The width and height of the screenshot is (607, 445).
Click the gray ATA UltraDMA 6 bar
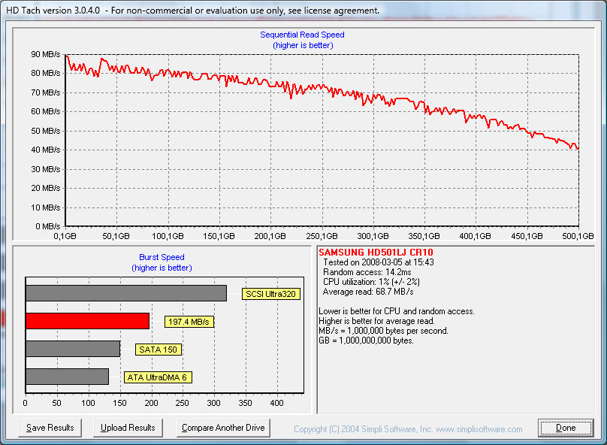coord(67,377)
